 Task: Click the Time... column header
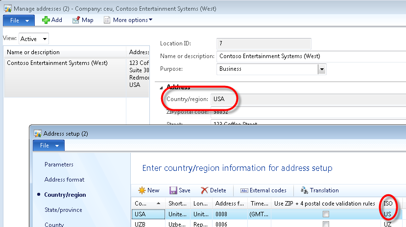click(x=259, y=203)
